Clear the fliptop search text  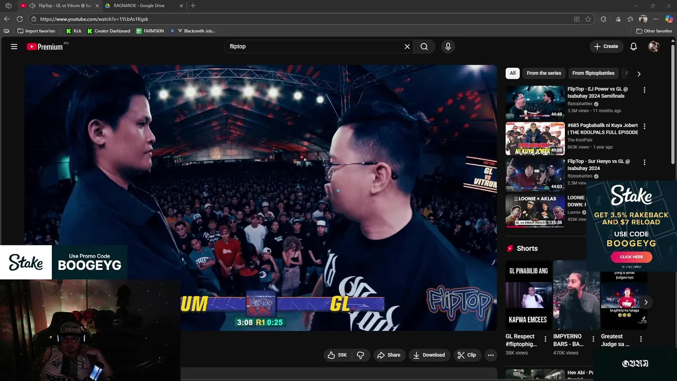coord(407,47)
